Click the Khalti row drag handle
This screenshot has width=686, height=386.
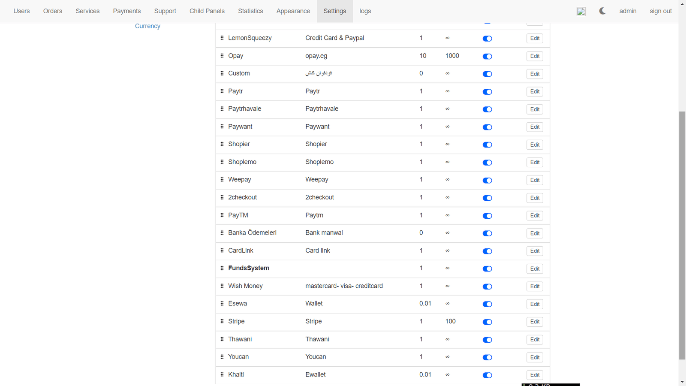pyautogui.click(x=222, y=374)
